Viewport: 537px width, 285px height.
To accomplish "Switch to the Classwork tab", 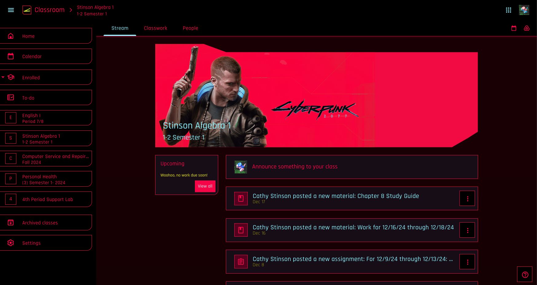I will [156, 28].
